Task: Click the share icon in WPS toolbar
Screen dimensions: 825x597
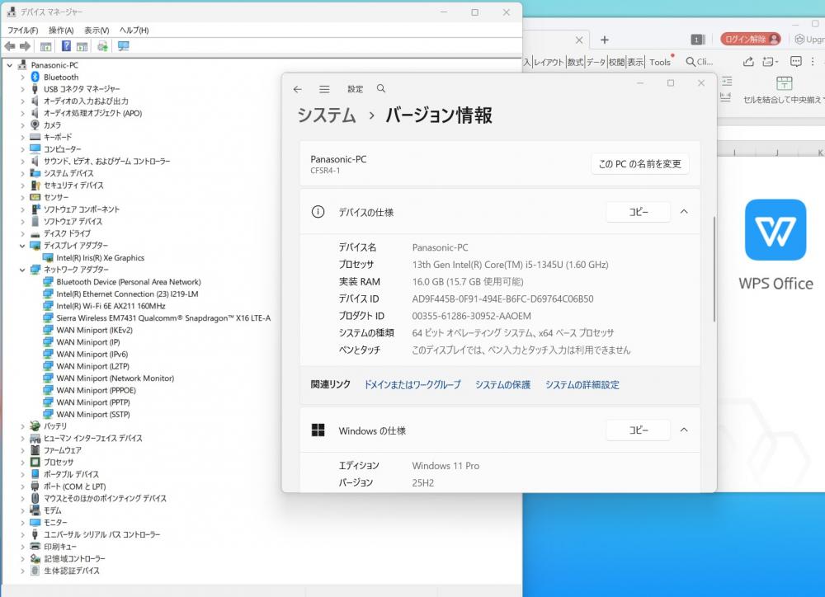Action: point(748,62)
